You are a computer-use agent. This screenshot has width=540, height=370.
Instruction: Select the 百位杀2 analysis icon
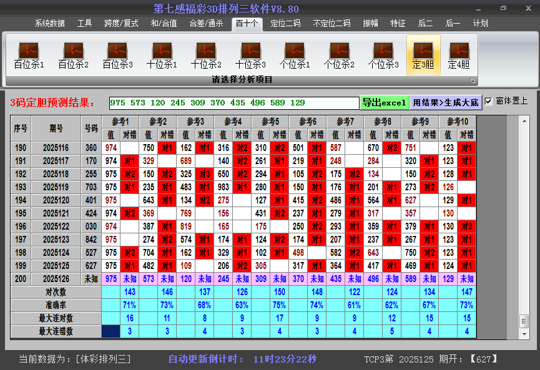[74, 55]
